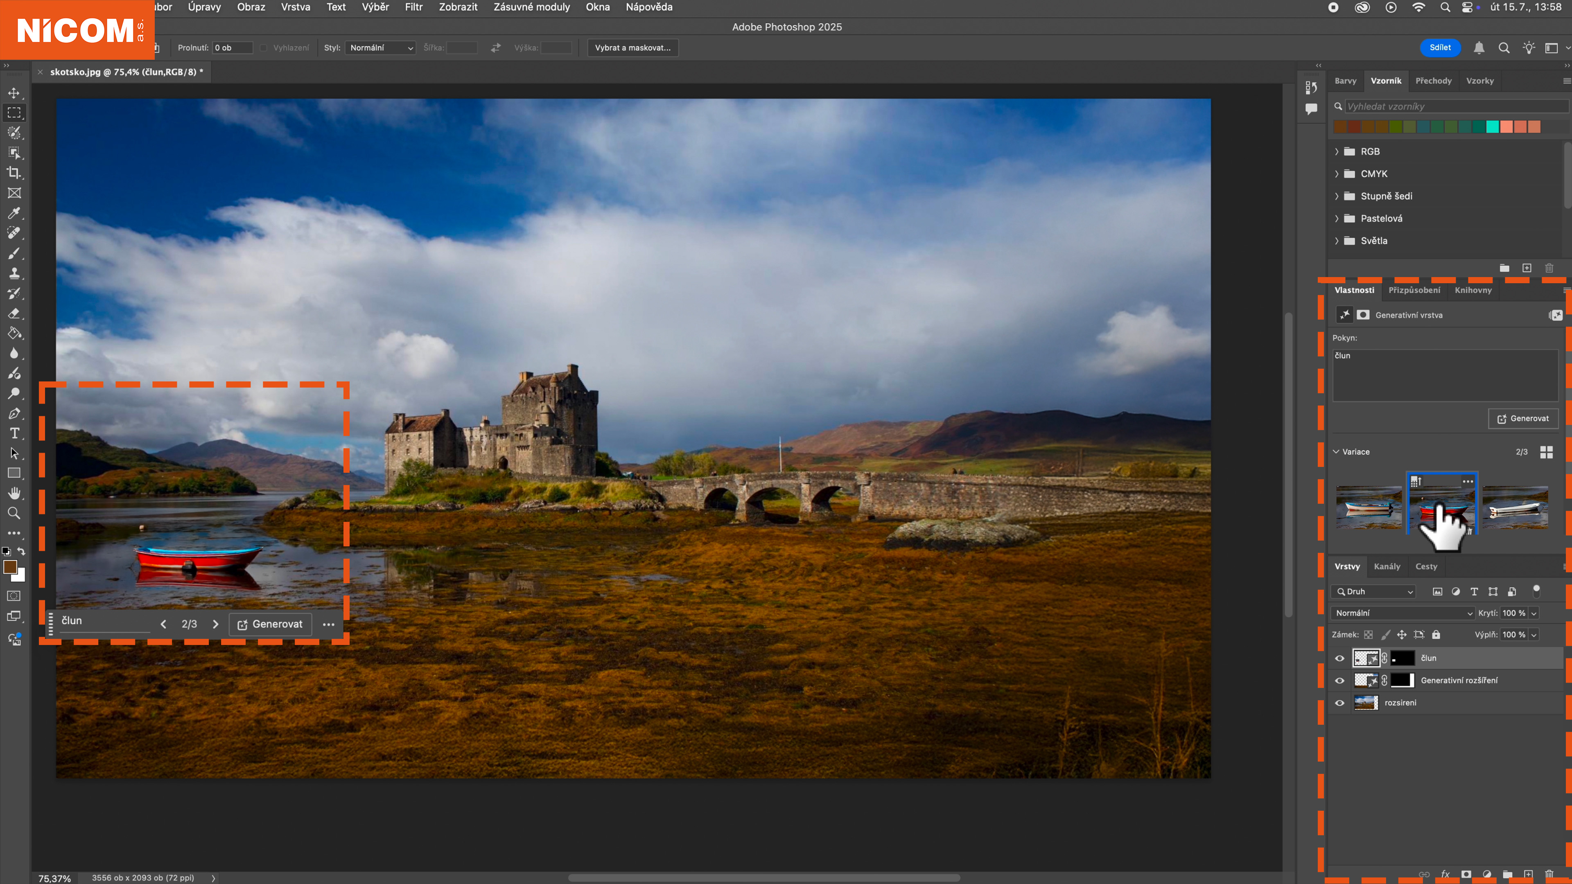
Task: Open the Styl dropdown showing Normální
Action: (x=380, y=47)
